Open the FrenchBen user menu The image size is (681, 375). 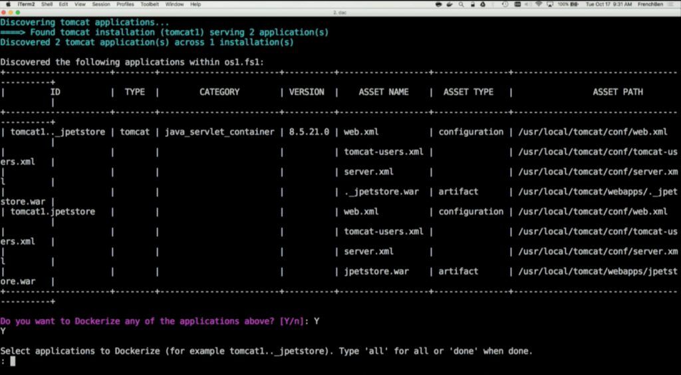tap(650, 5)
